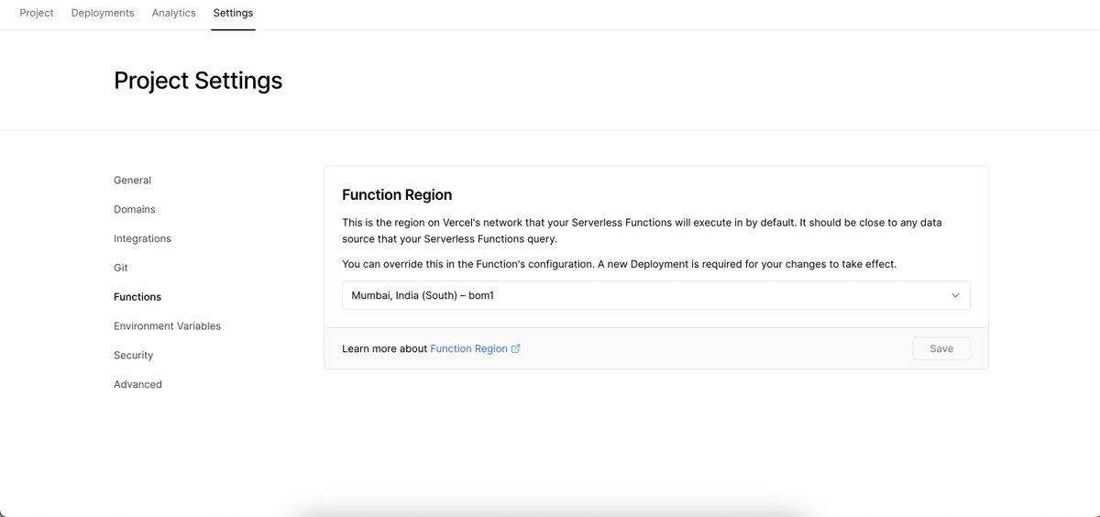Open the Analytics tab
1100x517 pixels.
pos(174,13)
